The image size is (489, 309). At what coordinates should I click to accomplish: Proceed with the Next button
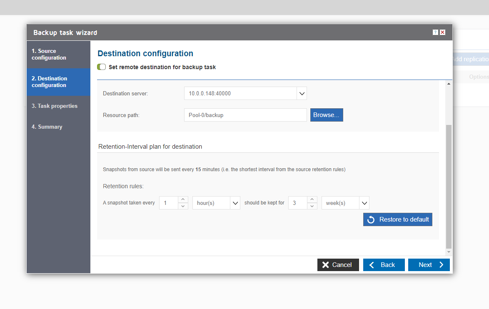tap(429, 265)
